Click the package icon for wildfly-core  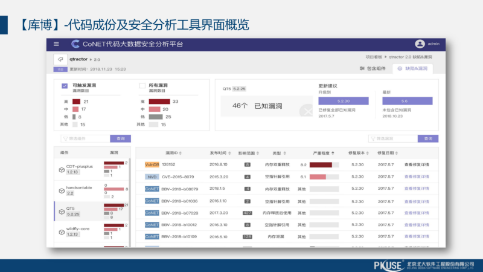pyautogui.click(x=62, y=232)
